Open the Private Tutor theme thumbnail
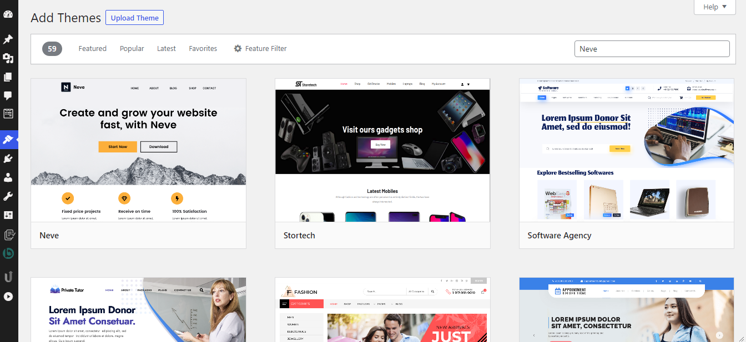 [x=138, y=310]
